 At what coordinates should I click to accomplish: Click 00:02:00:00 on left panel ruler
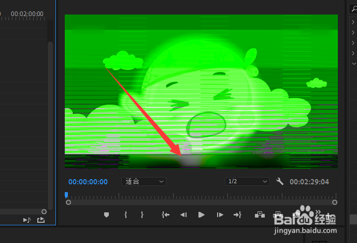(27, 14)
